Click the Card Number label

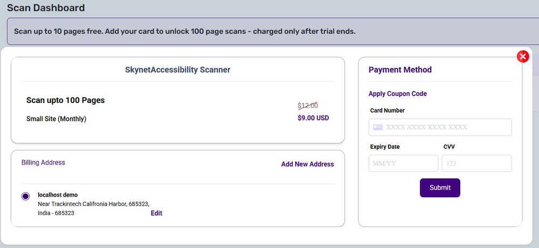pyautogui.click(x=388, y=111)
